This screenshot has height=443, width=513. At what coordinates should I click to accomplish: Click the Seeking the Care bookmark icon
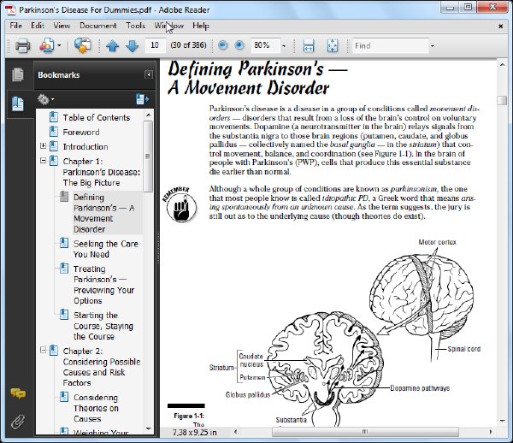64,244
